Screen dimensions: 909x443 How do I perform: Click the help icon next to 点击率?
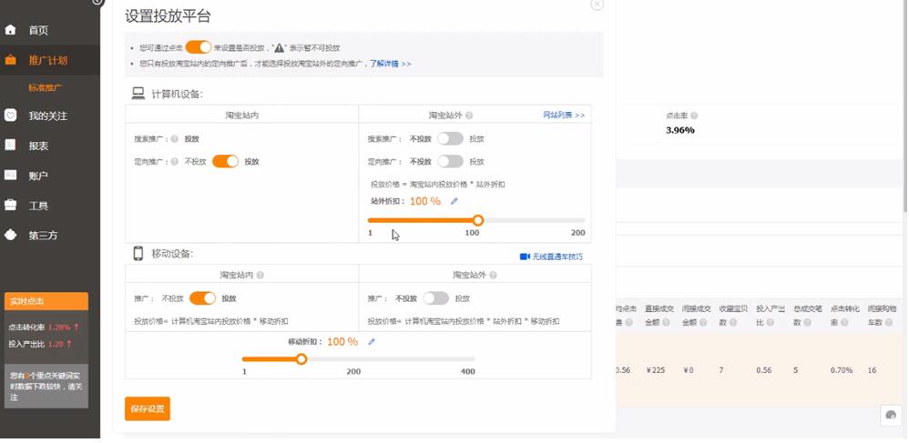[694, 116]
